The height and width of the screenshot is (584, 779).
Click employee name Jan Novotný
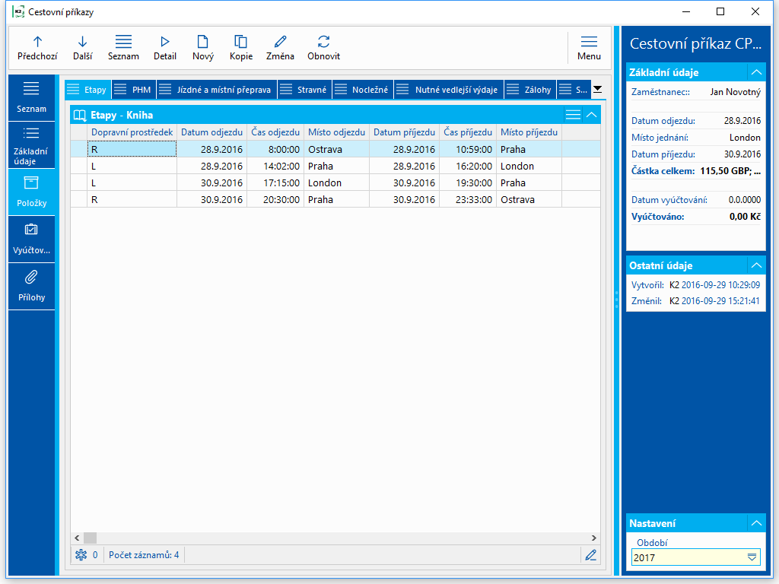click(735, 92)
